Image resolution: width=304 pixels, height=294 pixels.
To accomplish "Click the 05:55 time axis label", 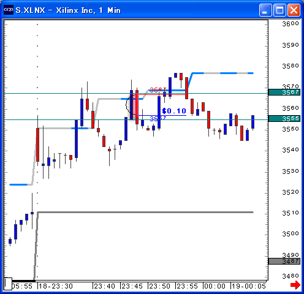I will click(x=22, y=286).
